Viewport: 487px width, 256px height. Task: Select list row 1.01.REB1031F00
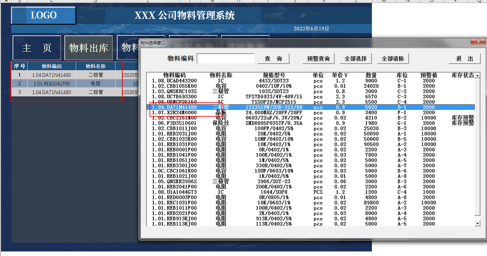(310, 144)
